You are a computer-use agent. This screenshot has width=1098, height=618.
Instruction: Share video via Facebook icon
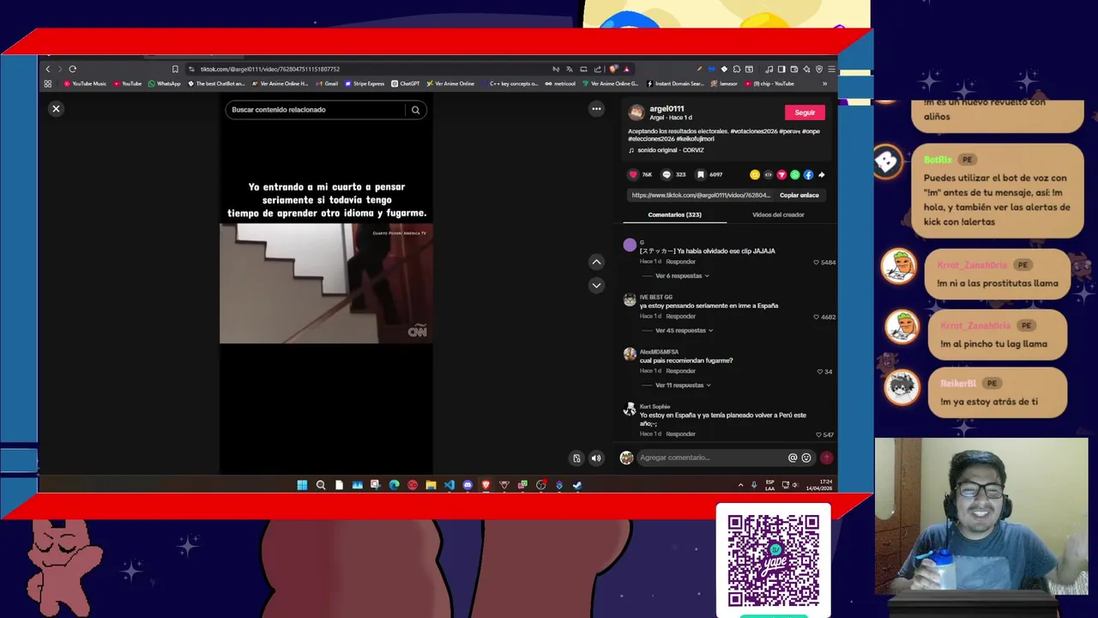pos(808,174)
